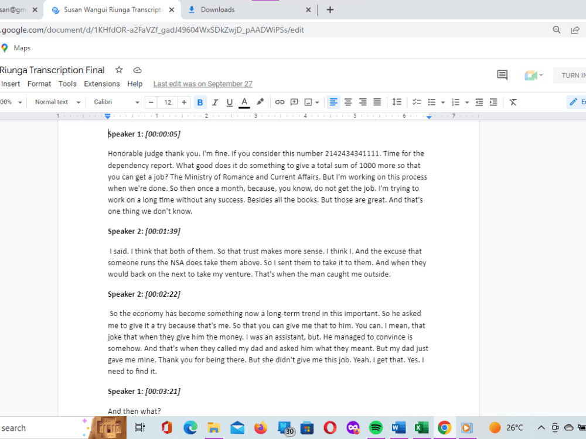Click the insert image icon
Viewport: 586px width, 439px height.
[308, 102]
